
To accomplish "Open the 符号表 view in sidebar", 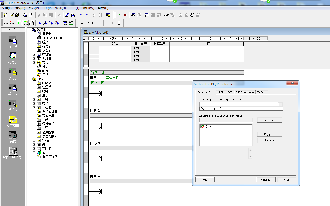I will pyautogui.click(x=13, y=56).
